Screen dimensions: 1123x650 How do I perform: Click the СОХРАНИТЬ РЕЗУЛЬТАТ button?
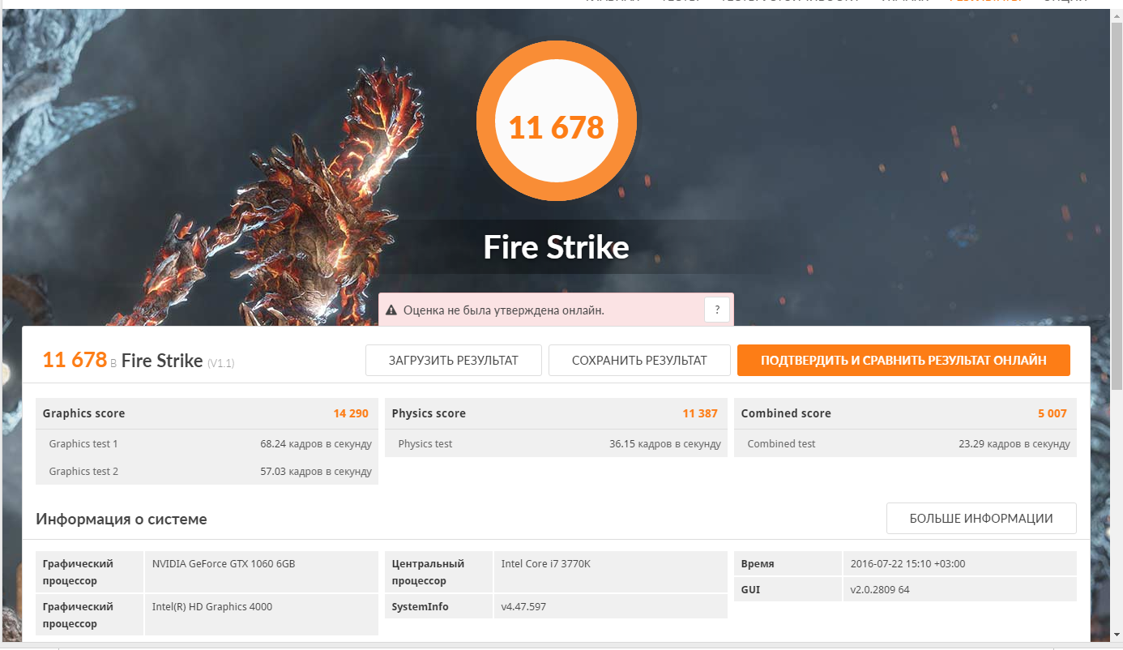click(x=639, y=361)
